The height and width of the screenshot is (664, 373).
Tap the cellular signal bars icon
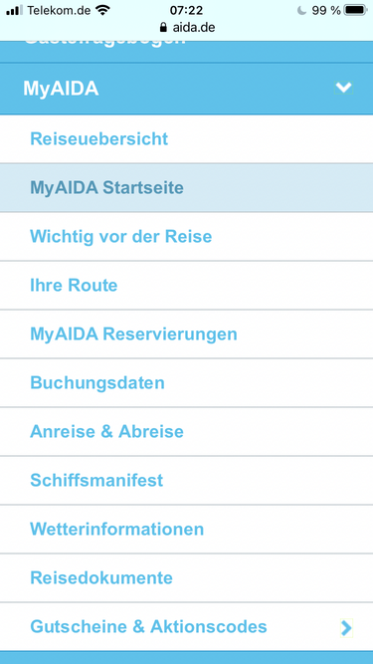click(14, 11)
